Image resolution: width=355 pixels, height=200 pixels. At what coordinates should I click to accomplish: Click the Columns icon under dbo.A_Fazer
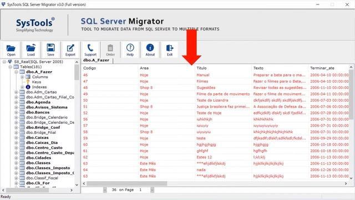coord(28,77)
